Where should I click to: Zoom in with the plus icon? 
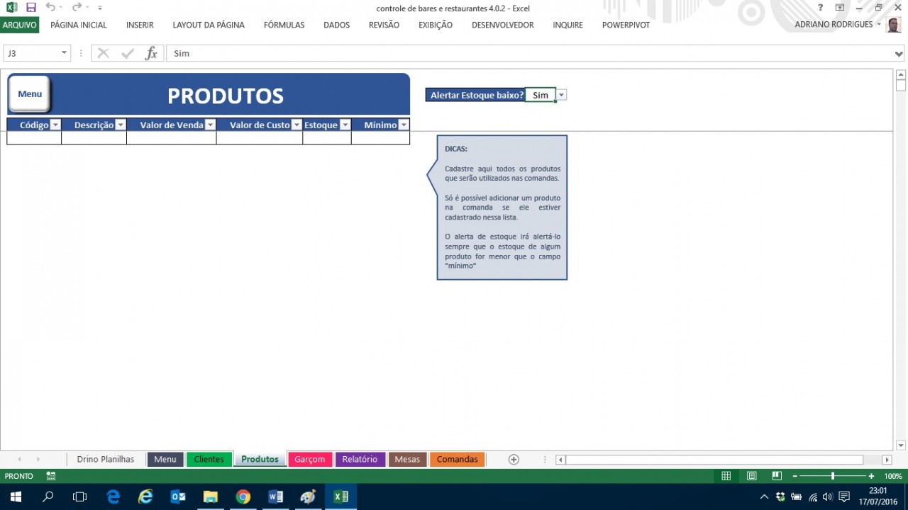point(871,476)
